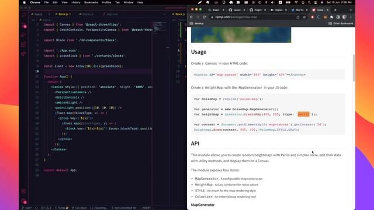Open editor more actions ellipsis
This screenshot has height=210, width=374.
(x=164, y=14)
